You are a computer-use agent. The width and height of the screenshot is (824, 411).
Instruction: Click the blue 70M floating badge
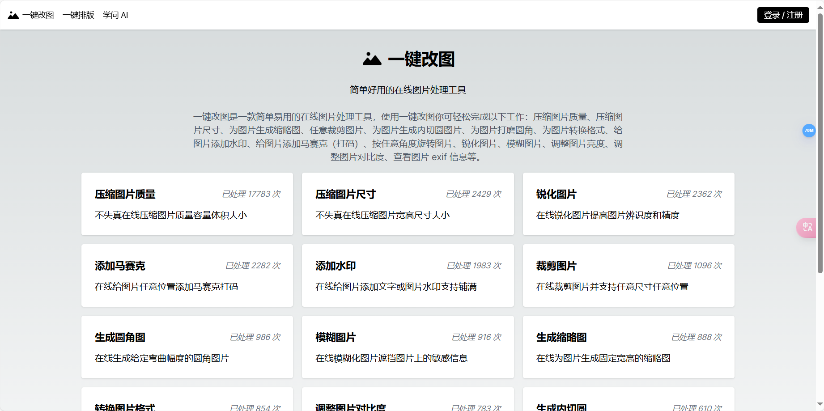[x=808, y=131]
